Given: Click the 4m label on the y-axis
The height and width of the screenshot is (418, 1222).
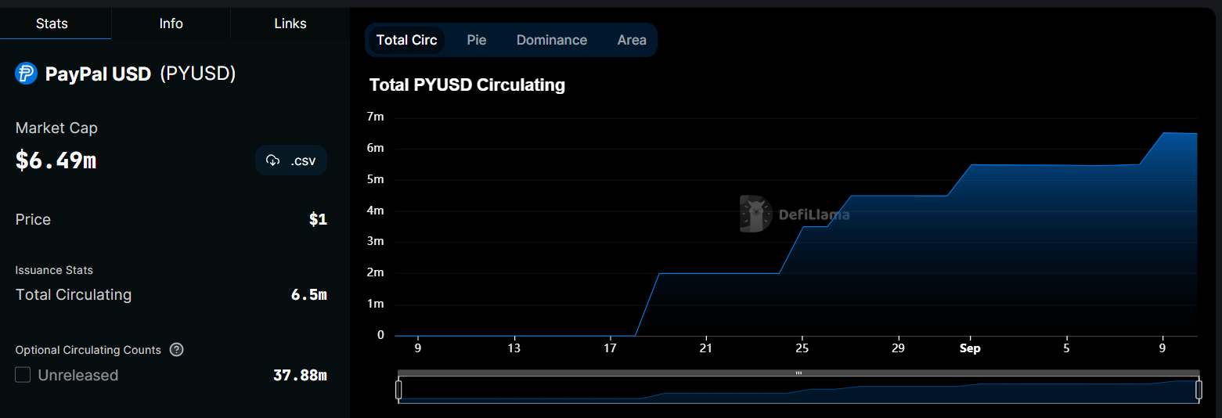Looking at the screenshot, I should pyautogui.click(x=376, y=211).
